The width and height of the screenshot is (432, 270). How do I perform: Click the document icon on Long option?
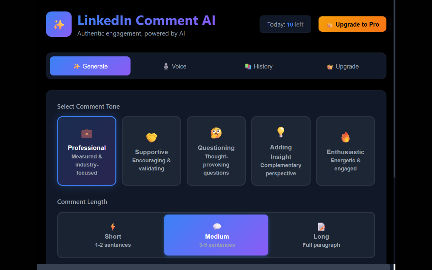321,226
